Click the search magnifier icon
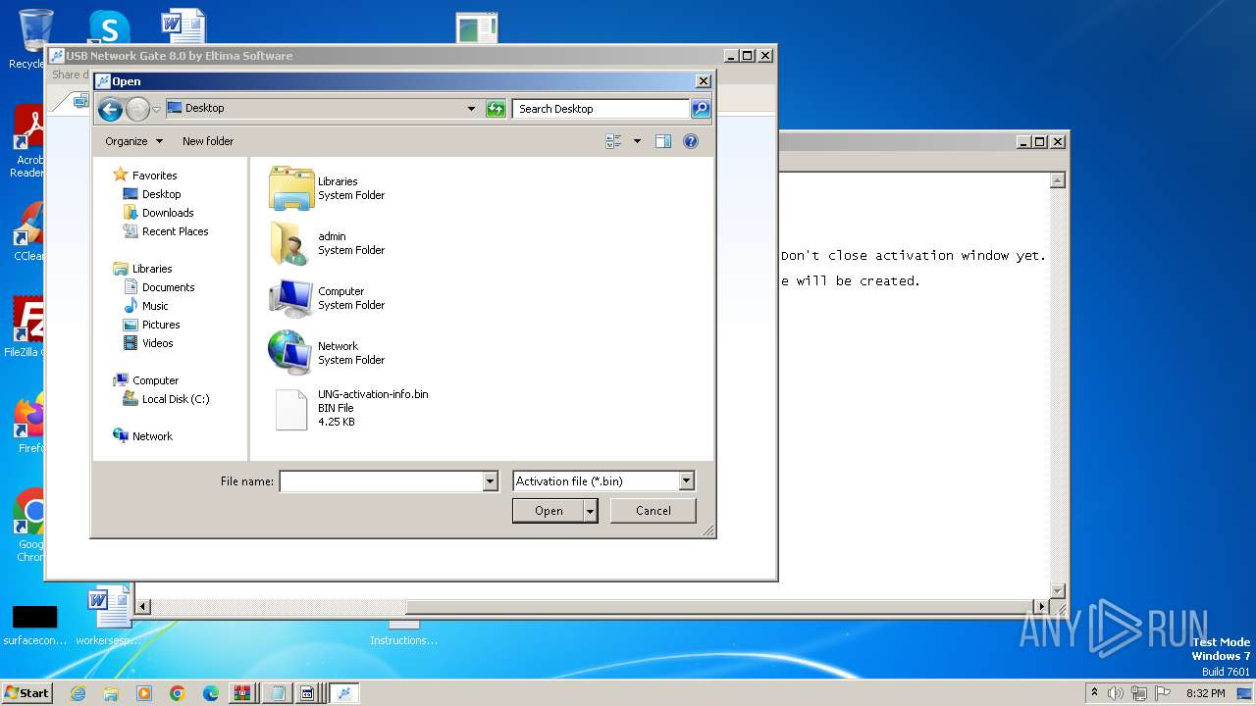 [701, 109]
